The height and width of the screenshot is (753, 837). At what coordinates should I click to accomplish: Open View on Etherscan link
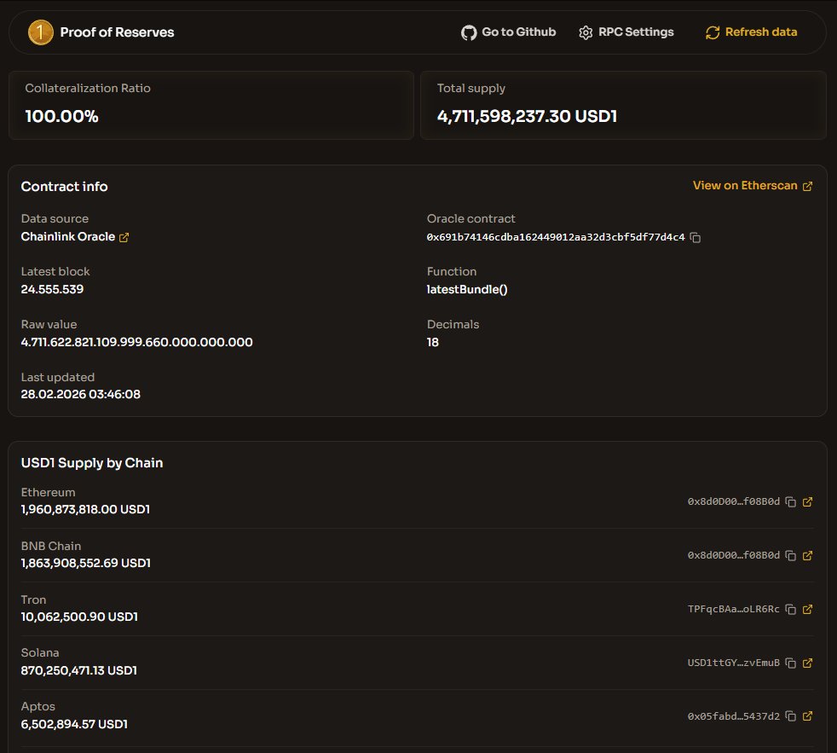(x=753, y=186)
